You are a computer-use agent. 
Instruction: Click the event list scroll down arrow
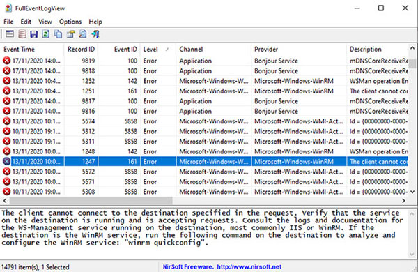[x=412, y=192]
